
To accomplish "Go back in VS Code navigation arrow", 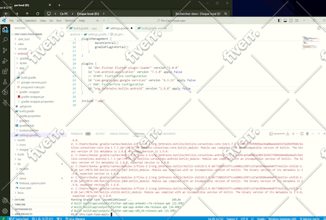I will click(98, 21).
